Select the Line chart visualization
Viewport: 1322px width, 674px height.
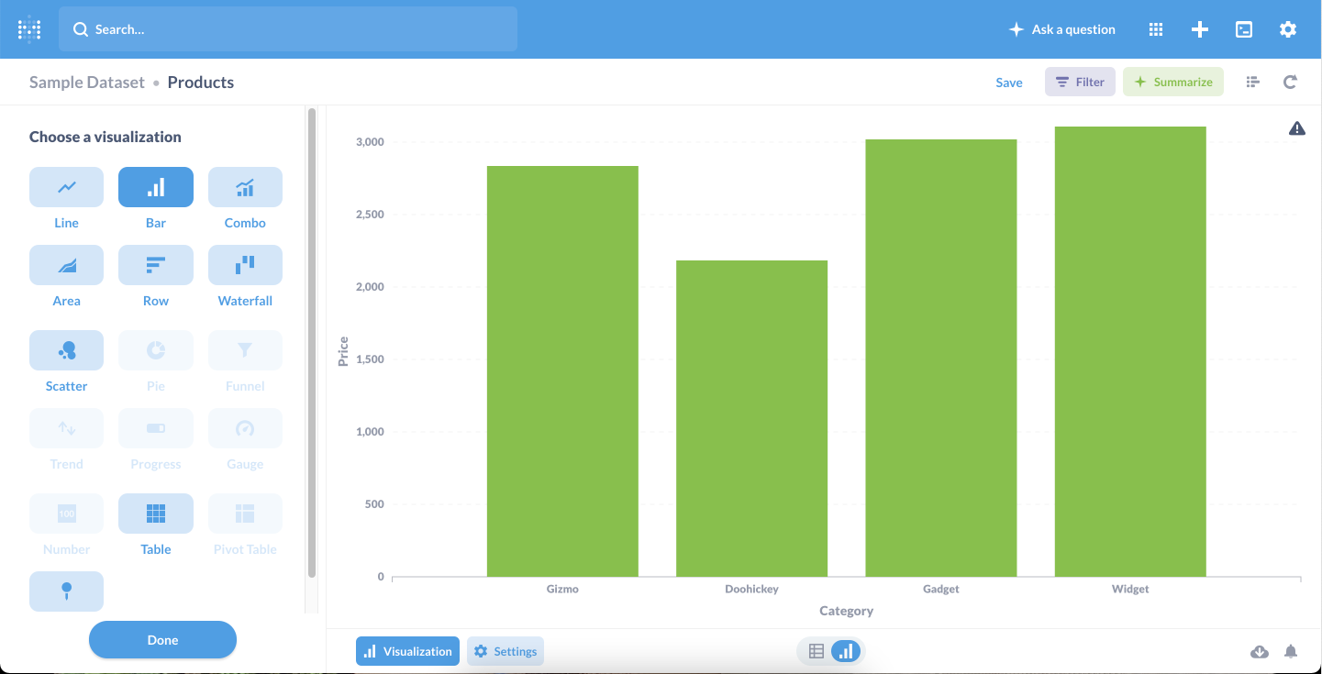point(66,187)
